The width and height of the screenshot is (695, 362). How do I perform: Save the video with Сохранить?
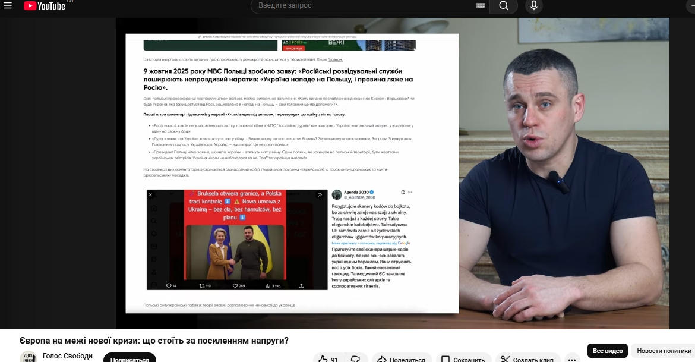(x=463, y=359)
